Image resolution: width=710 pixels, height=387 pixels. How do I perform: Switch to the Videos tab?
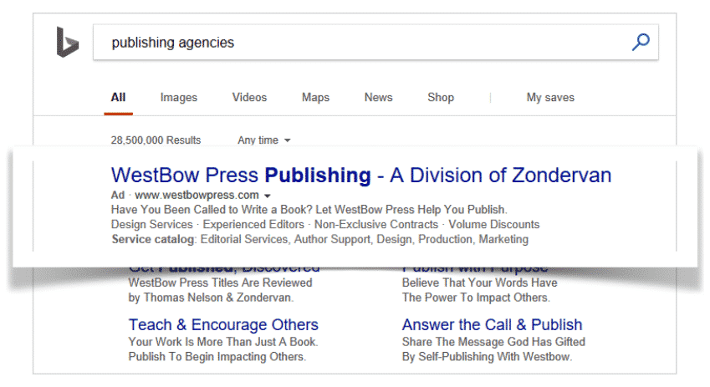coord(249,97)
